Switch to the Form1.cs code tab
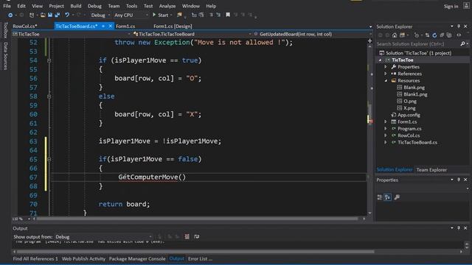The width and height of the screenshot is (472, 265). click(x=125, y=26)
